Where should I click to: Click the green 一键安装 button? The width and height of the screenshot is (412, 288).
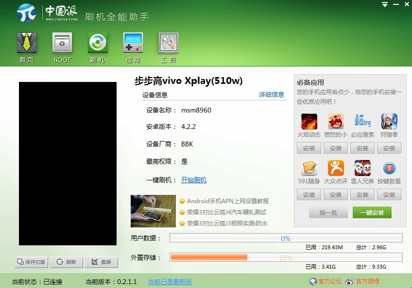click(372, 212)
